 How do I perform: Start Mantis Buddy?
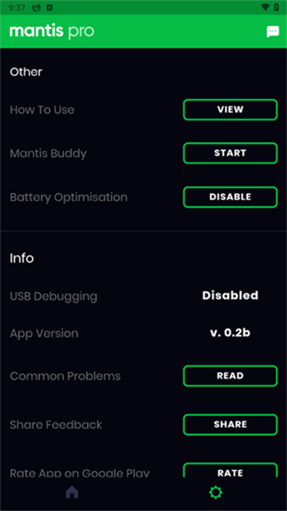[230, 153]
